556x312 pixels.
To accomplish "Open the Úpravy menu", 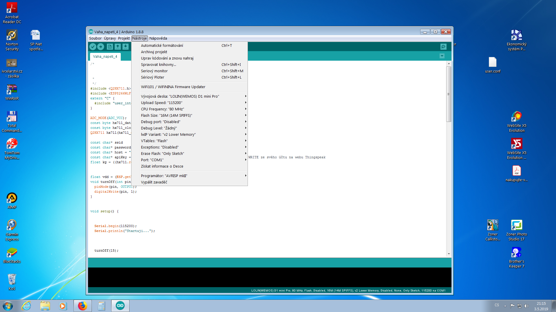I will 110,38.
